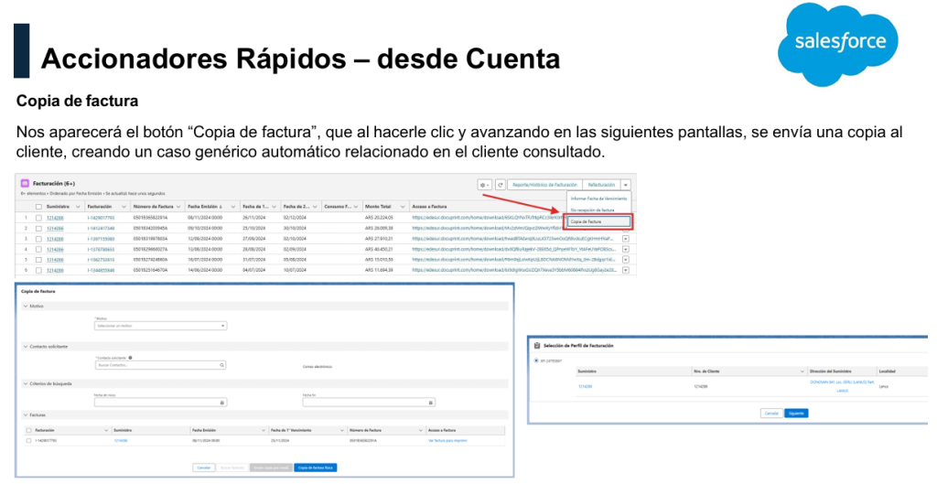937x484 pixels.
Task: Select the billing profile radio button
Action: tap(535, 360)
